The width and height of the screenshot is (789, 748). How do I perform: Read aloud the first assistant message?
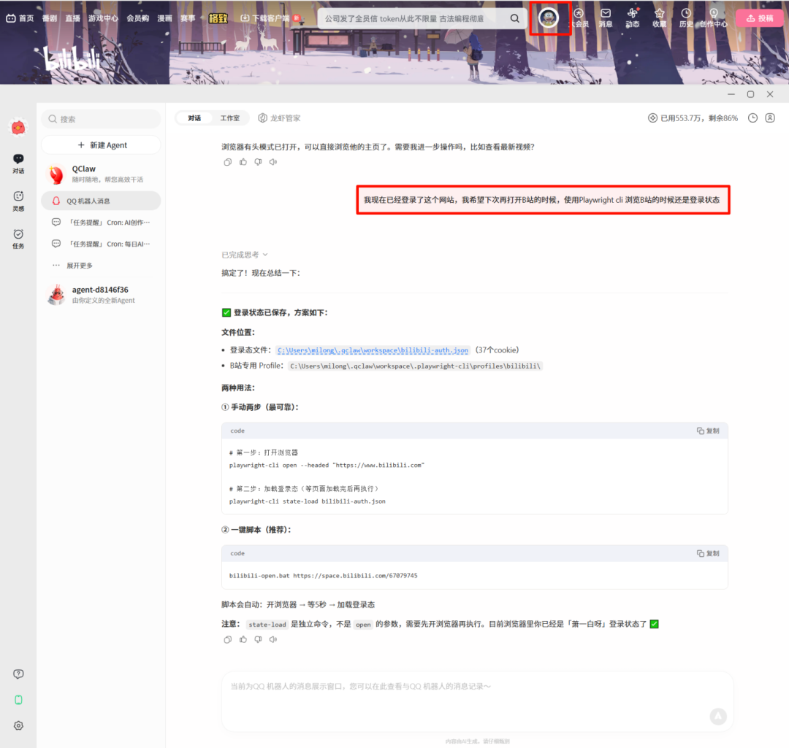pos(273,162)
